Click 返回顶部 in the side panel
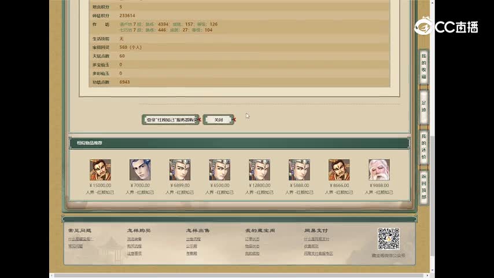 [424, 187]
